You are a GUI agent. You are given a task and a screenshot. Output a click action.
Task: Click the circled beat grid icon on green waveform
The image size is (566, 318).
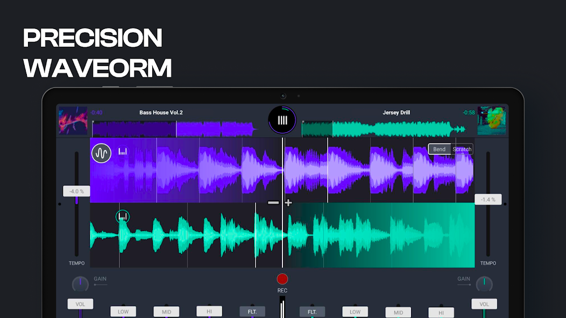(x=123, y=216)
